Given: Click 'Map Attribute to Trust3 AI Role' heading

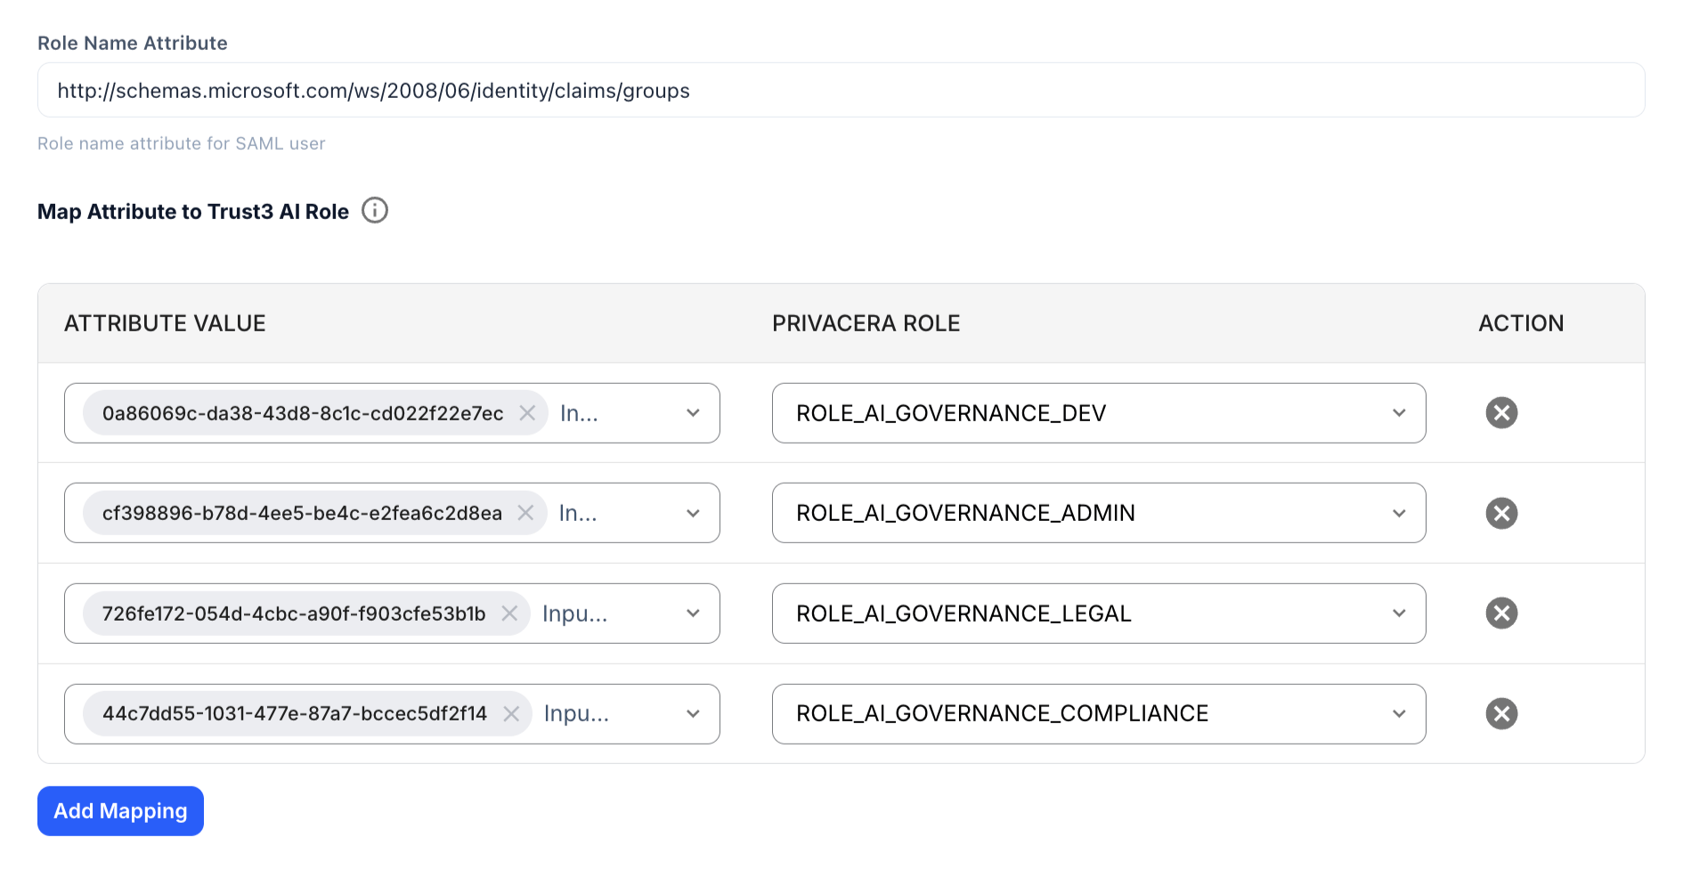Looking at the screenshot, I should click(193, 212).
